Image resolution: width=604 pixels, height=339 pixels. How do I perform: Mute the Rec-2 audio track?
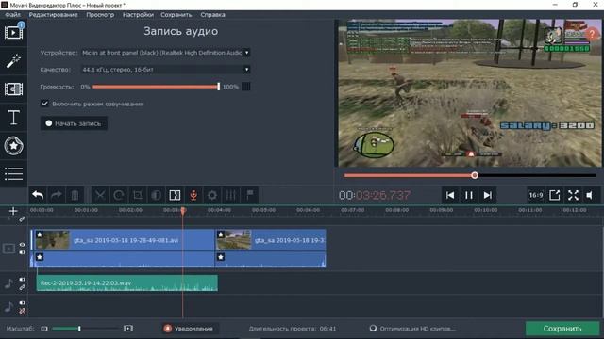[22, 280]
